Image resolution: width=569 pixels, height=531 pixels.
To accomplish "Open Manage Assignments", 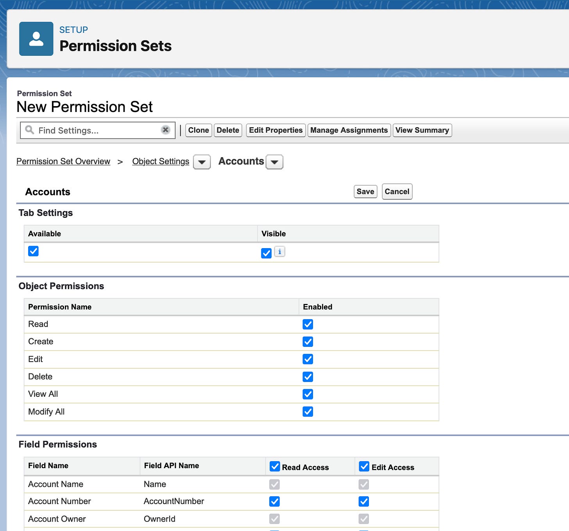I will click(349, 130).
